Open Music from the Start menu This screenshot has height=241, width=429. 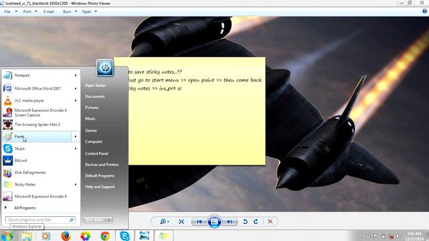pyautogui.click(x=90, y=118)
